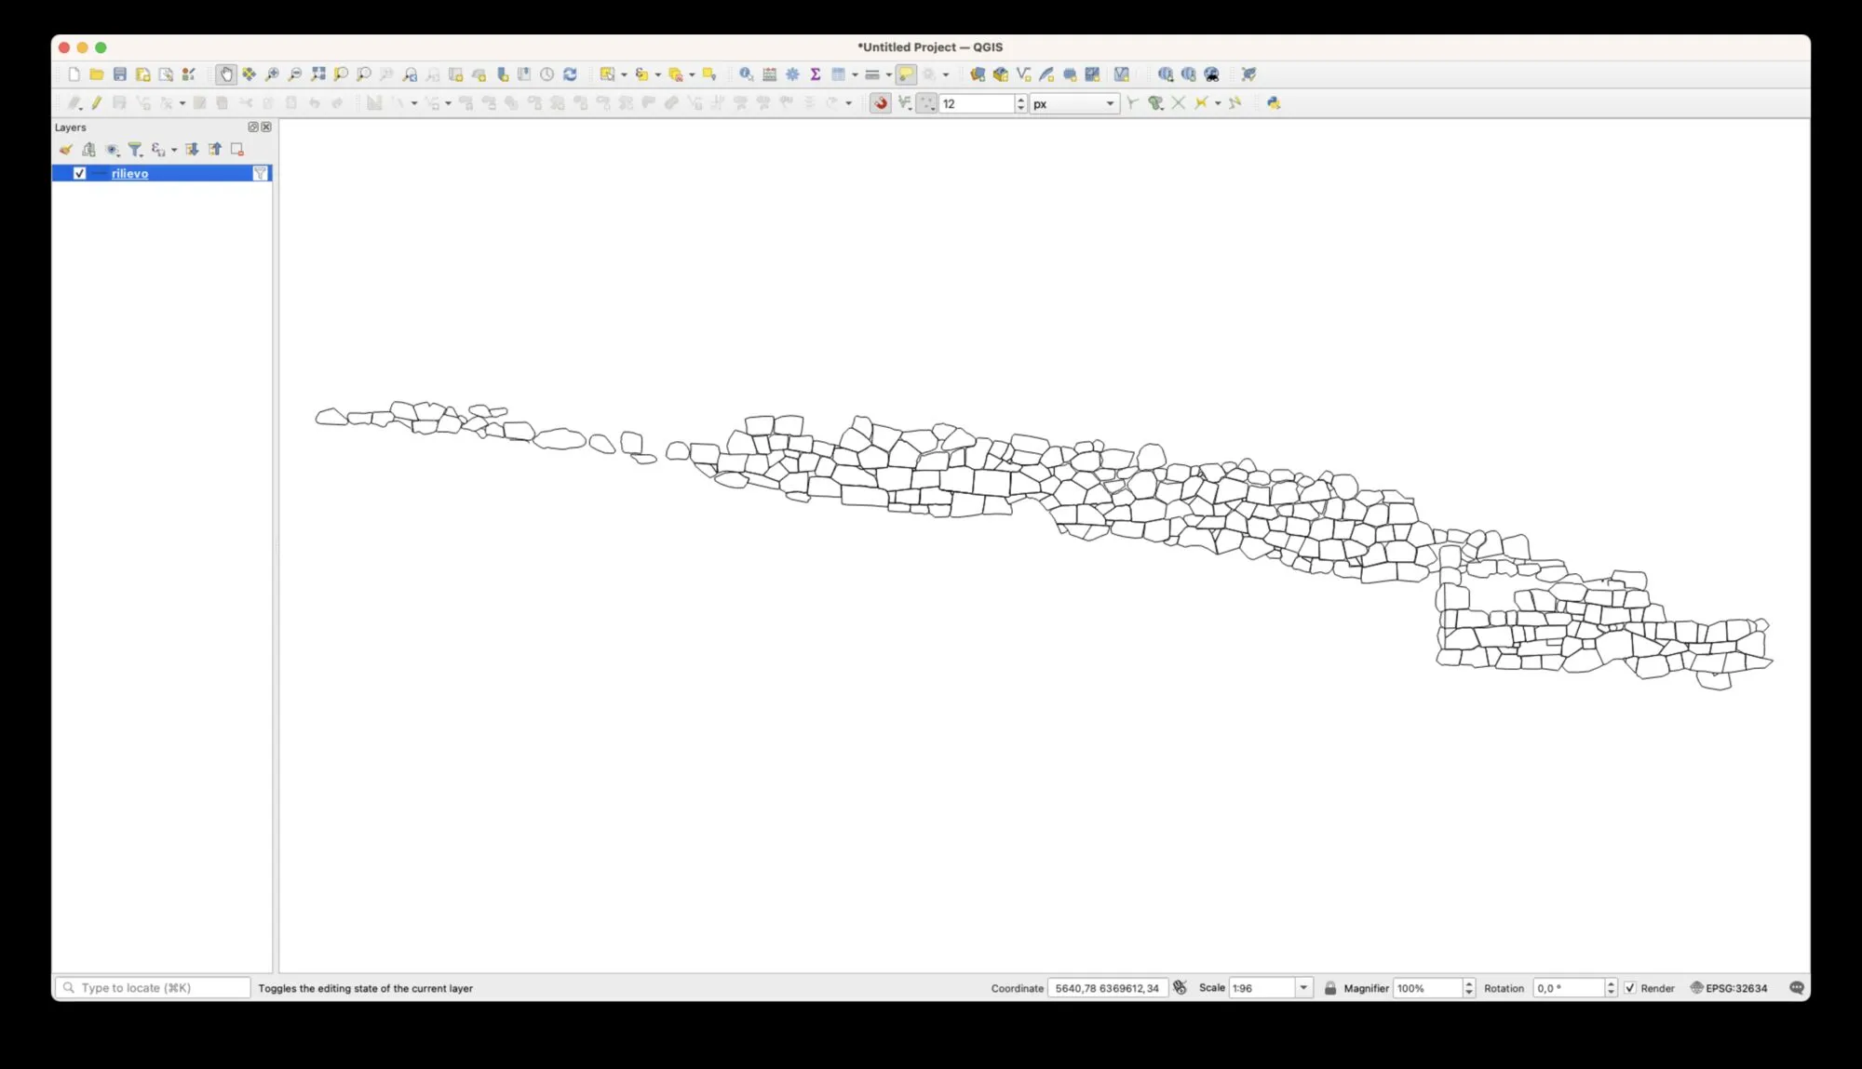Toggle the Render checkbox in the status bar
This screenshot has width=1862, height=1069.
tap(1631, 988)
